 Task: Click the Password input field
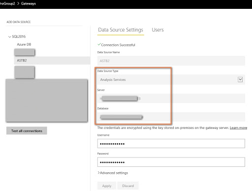point(171,162)
